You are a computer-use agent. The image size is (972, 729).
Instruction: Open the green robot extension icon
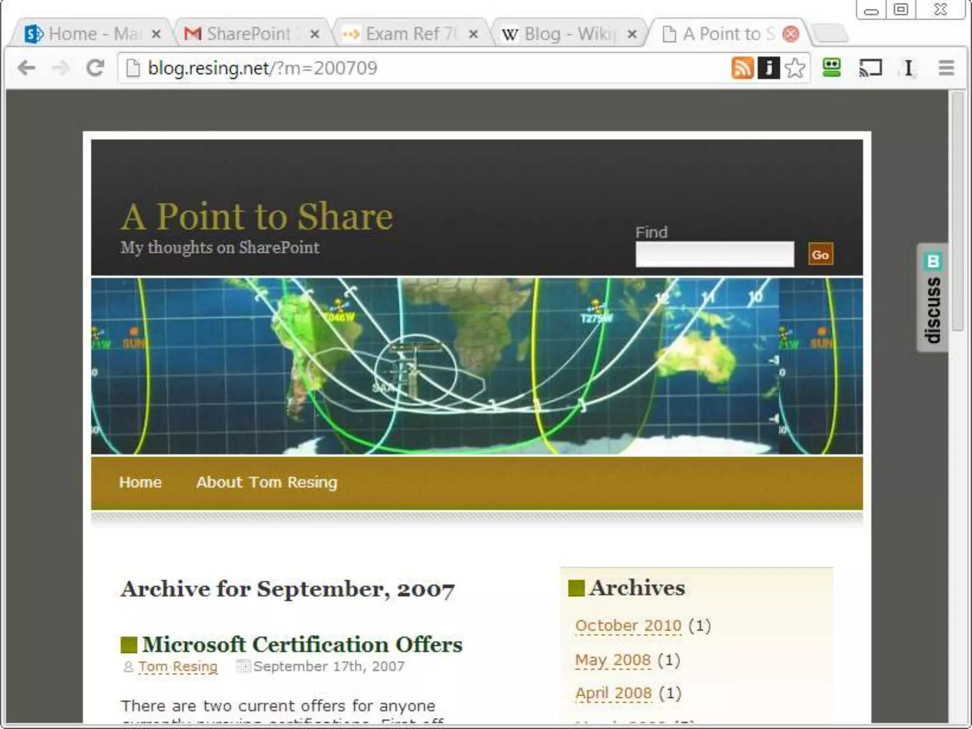point(832,68)
